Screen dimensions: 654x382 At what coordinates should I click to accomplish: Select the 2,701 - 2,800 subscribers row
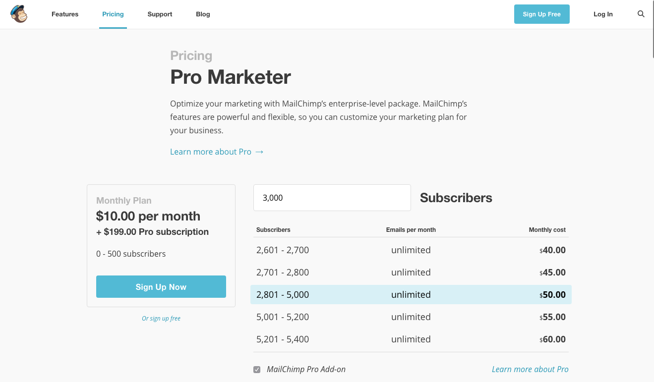(411, 273)
